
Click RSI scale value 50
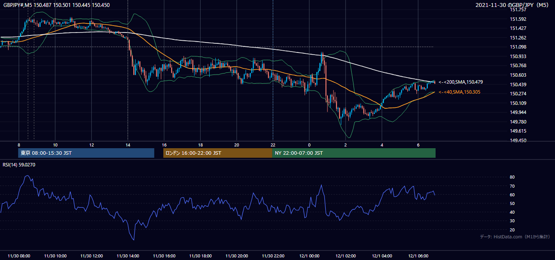[x=512, y=203]
